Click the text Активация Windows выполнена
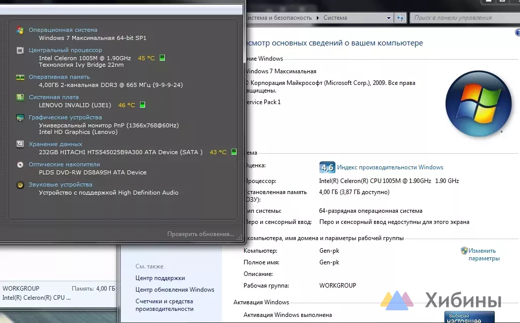Image resolution: width=520 pixels, height=323 pixels. pos(288,315)
